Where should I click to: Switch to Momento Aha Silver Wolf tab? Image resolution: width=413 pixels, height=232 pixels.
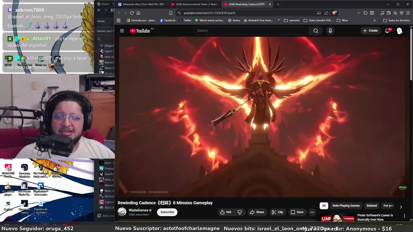click(x=141, y=4)
